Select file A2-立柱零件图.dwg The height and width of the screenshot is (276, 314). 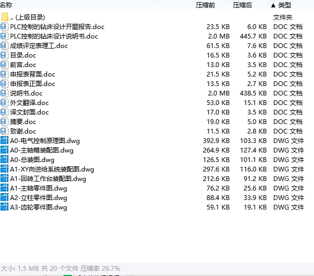[39, 198]
